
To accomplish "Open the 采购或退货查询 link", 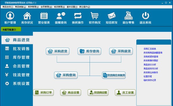I will (151, 57).
